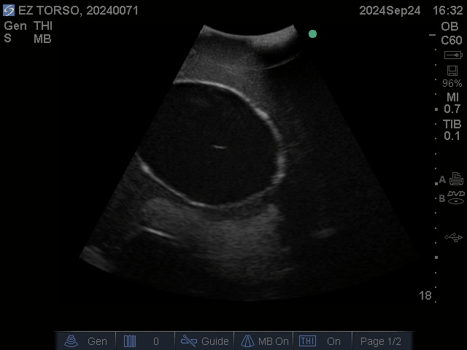Click the depth value 18
Screen dimensions: 467x350
[425, 295]
